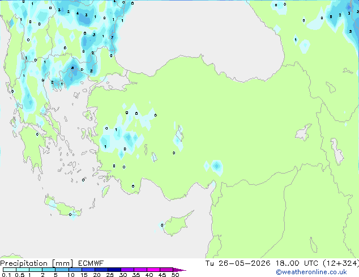Pick the 15–20 mm legend color swatch
Viewport: 359px width, 277px height.
88,270
